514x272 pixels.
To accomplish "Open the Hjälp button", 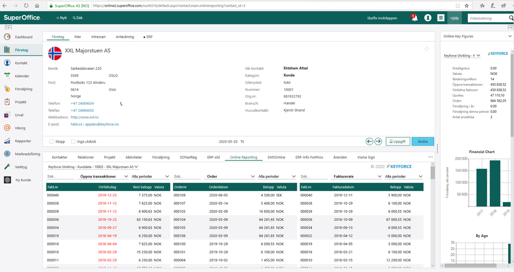I will 455,18.
